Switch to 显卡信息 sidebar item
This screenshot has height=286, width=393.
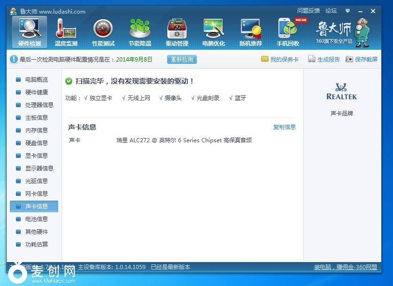click(36, 156)
